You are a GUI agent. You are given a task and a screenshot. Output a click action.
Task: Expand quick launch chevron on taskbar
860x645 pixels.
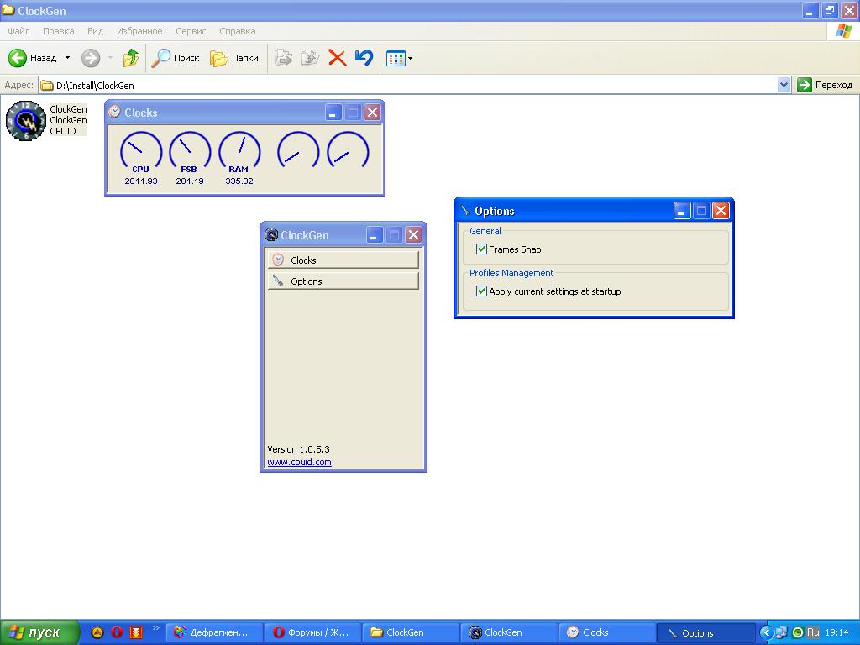click(x=155, y=628)
